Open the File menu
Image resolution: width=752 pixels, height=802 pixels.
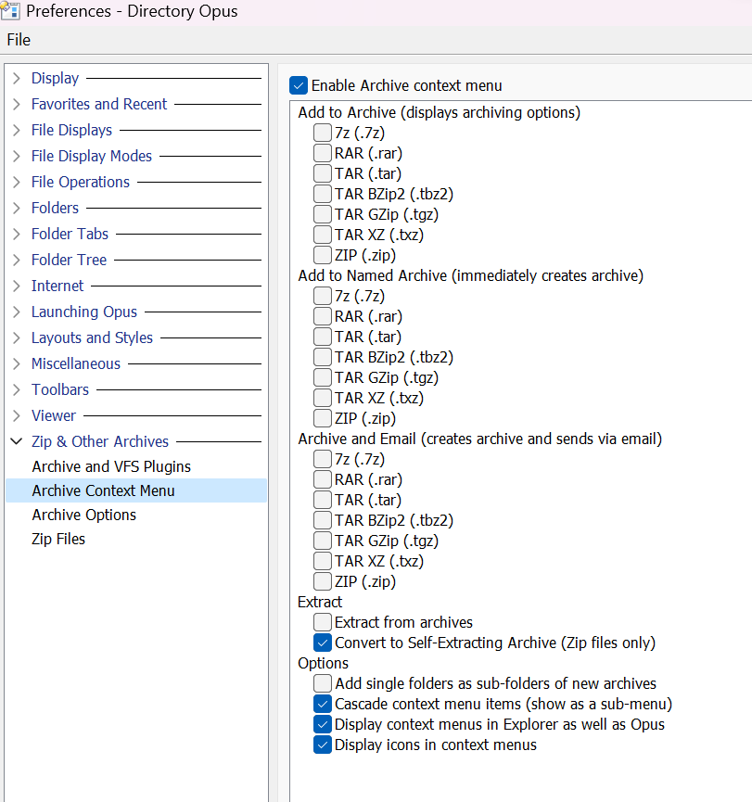(x=19, y=40)
